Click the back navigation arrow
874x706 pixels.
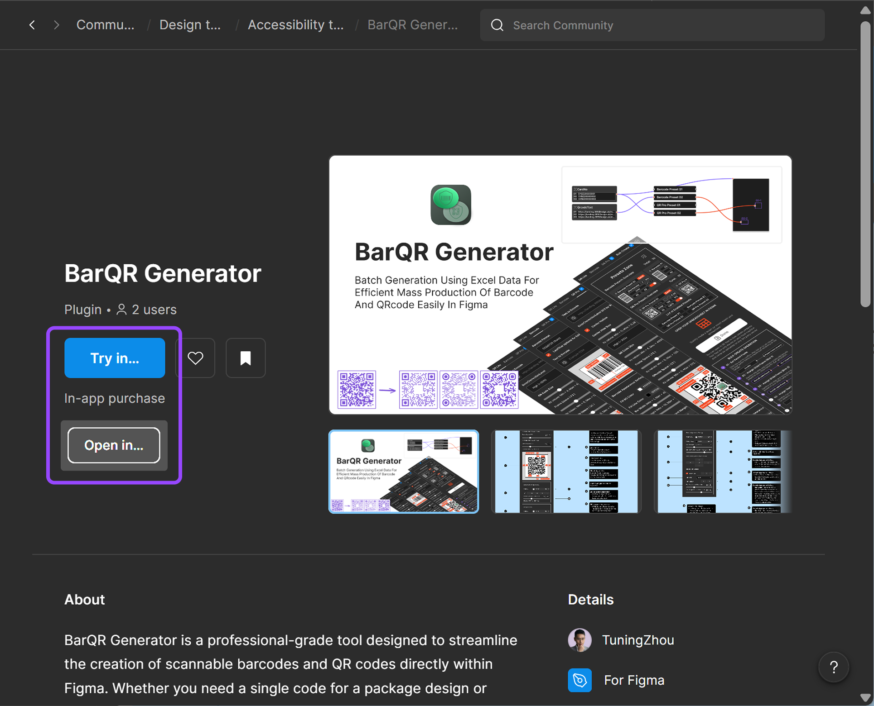click(32, 25)
